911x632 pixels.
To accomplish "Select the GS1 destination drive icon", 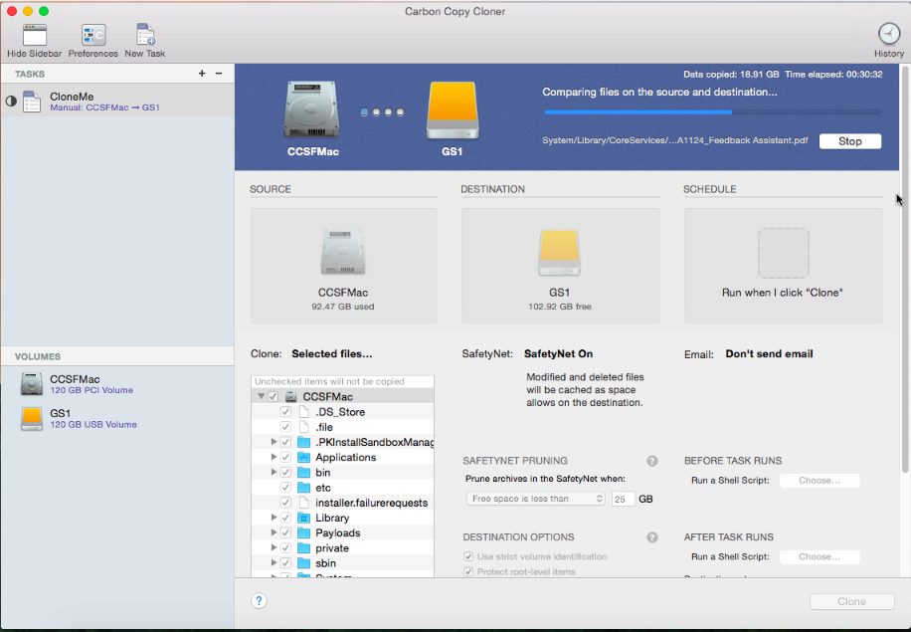I will click(x=559, y=253).
